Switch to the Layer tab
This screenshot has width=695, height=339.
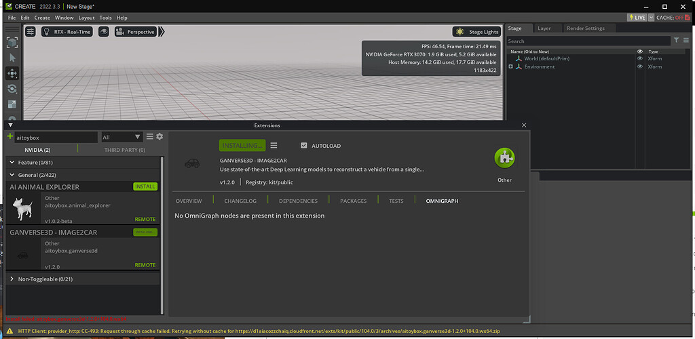coord(544,28)
